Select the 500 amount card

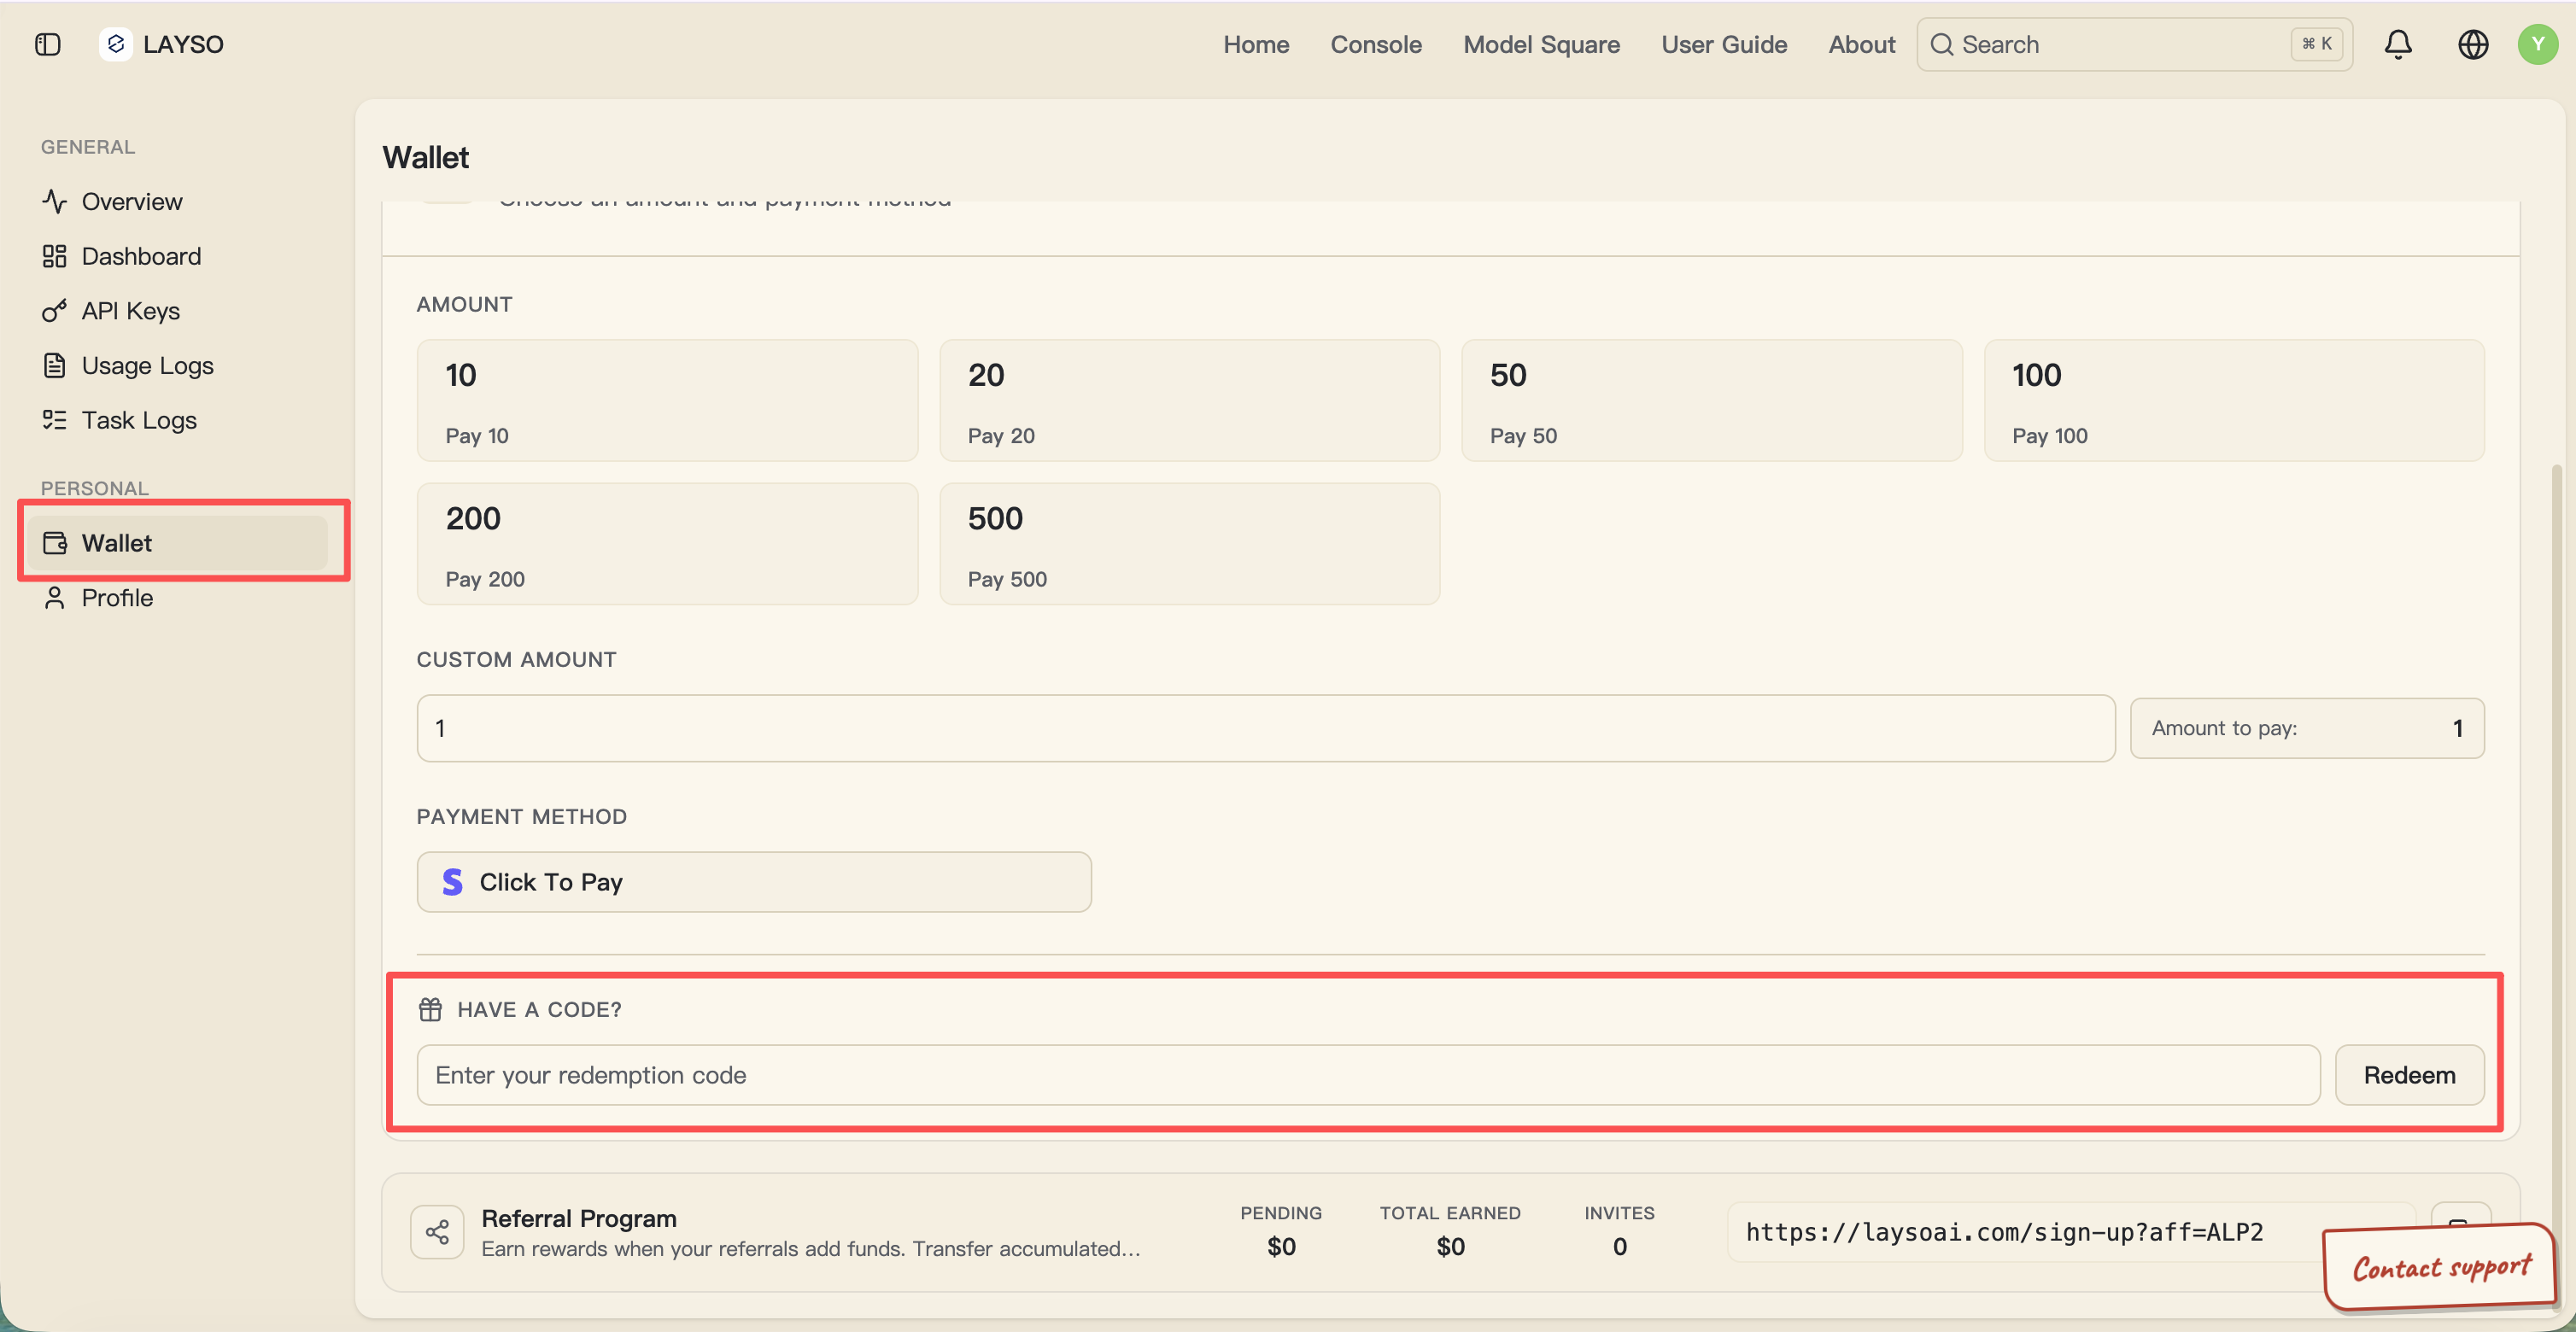point(1189,544)
